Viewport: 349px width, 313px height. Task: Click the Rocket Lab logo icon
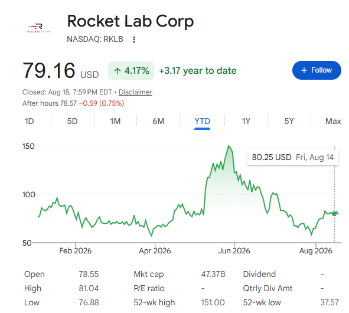[x=39, y=28]
